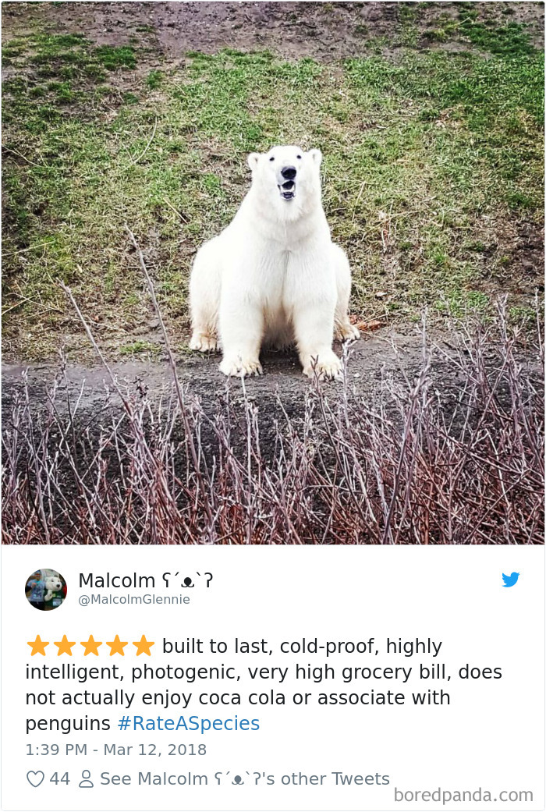Image resolution: width=546 pixels, height=812 pixels.
Task: Click the 44 likes count
Action: click(59, 779)
